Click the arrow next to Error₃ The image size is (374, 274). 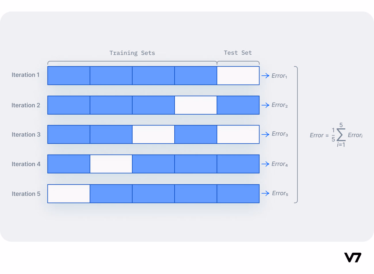pyautogui.click(x=265, y=134)
